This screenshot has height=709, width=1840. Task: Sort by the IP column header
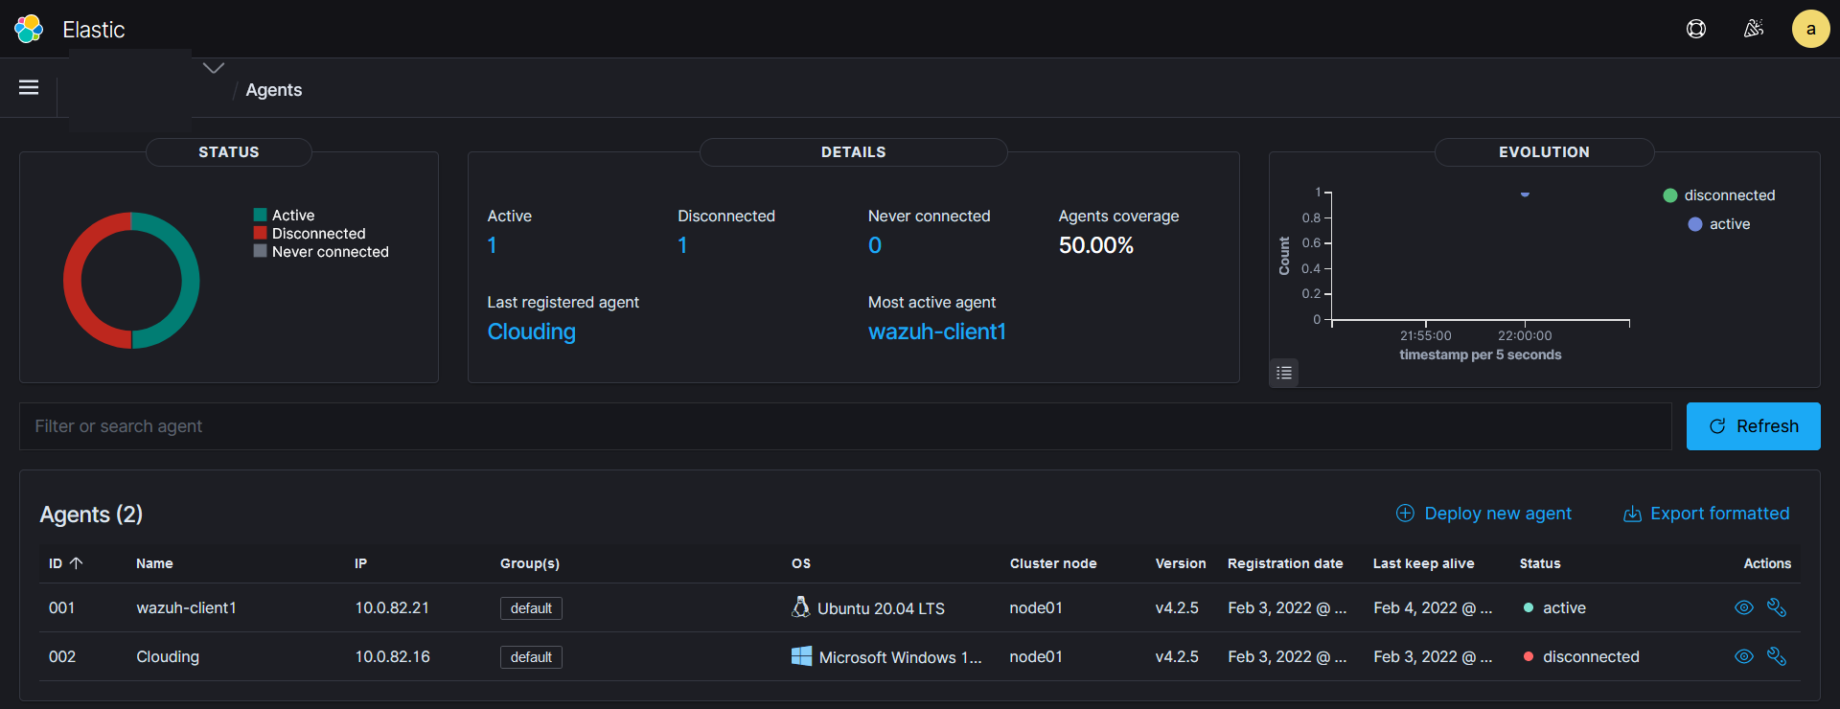point(361,563)
